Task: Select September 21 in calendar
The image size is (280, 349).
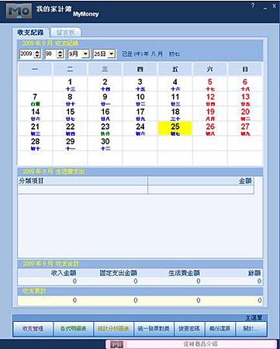Action: click(35, 129)
